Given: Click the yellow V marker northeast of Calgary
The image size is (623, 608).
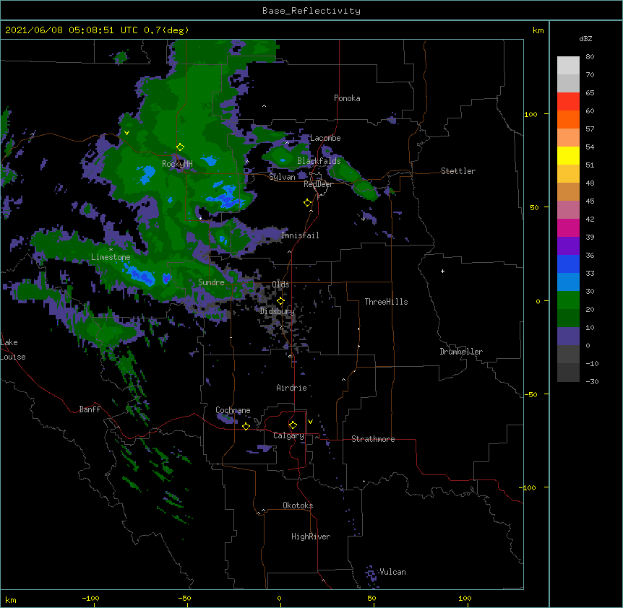Looking at the screenshot, I should point(310,422).
